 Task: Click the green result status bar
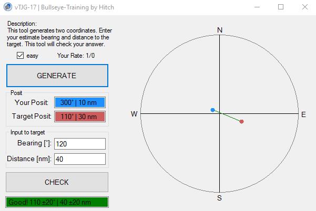pyautogui.click(x=57, y=202)
